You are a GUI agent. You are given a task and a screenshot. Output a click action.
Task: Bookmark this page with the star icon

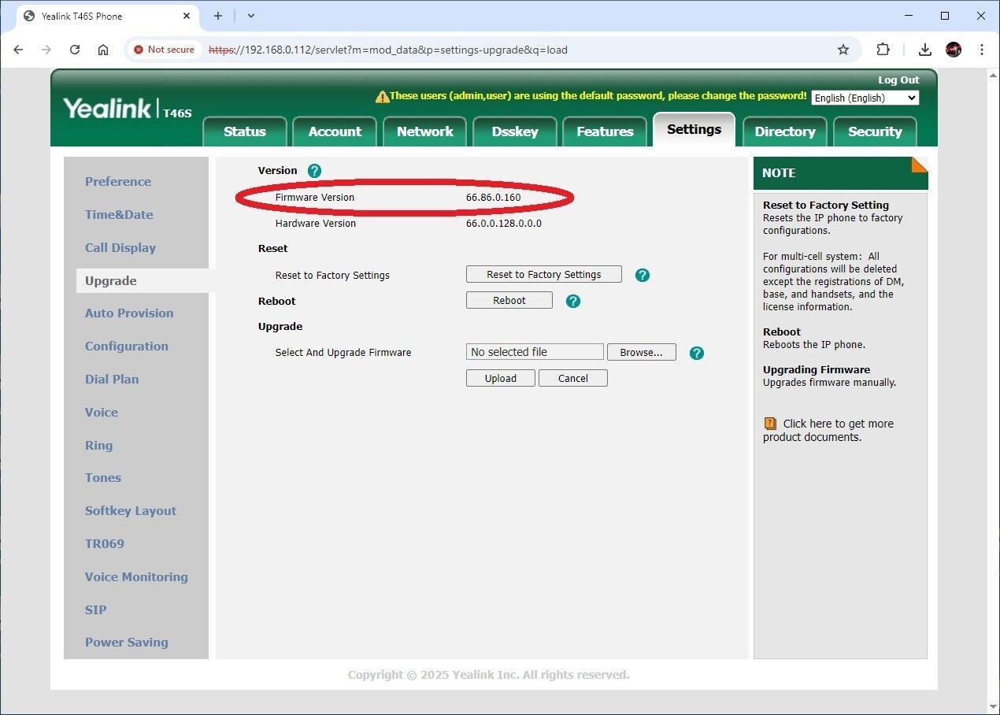pos(843,50)
